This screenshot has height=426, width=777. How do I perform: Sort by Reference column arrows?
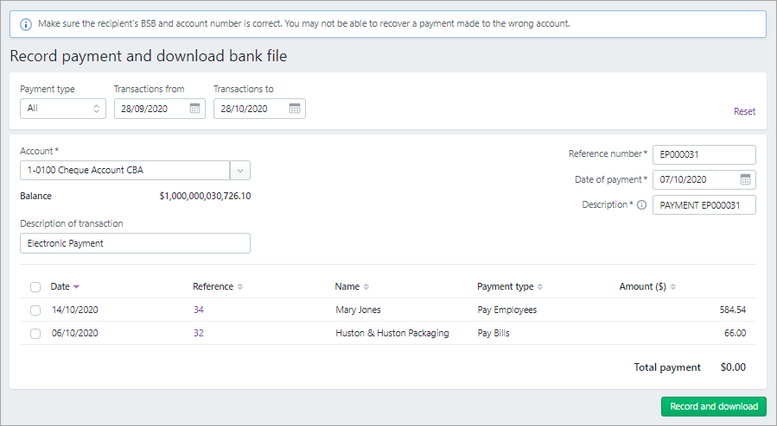coord(239,286)
